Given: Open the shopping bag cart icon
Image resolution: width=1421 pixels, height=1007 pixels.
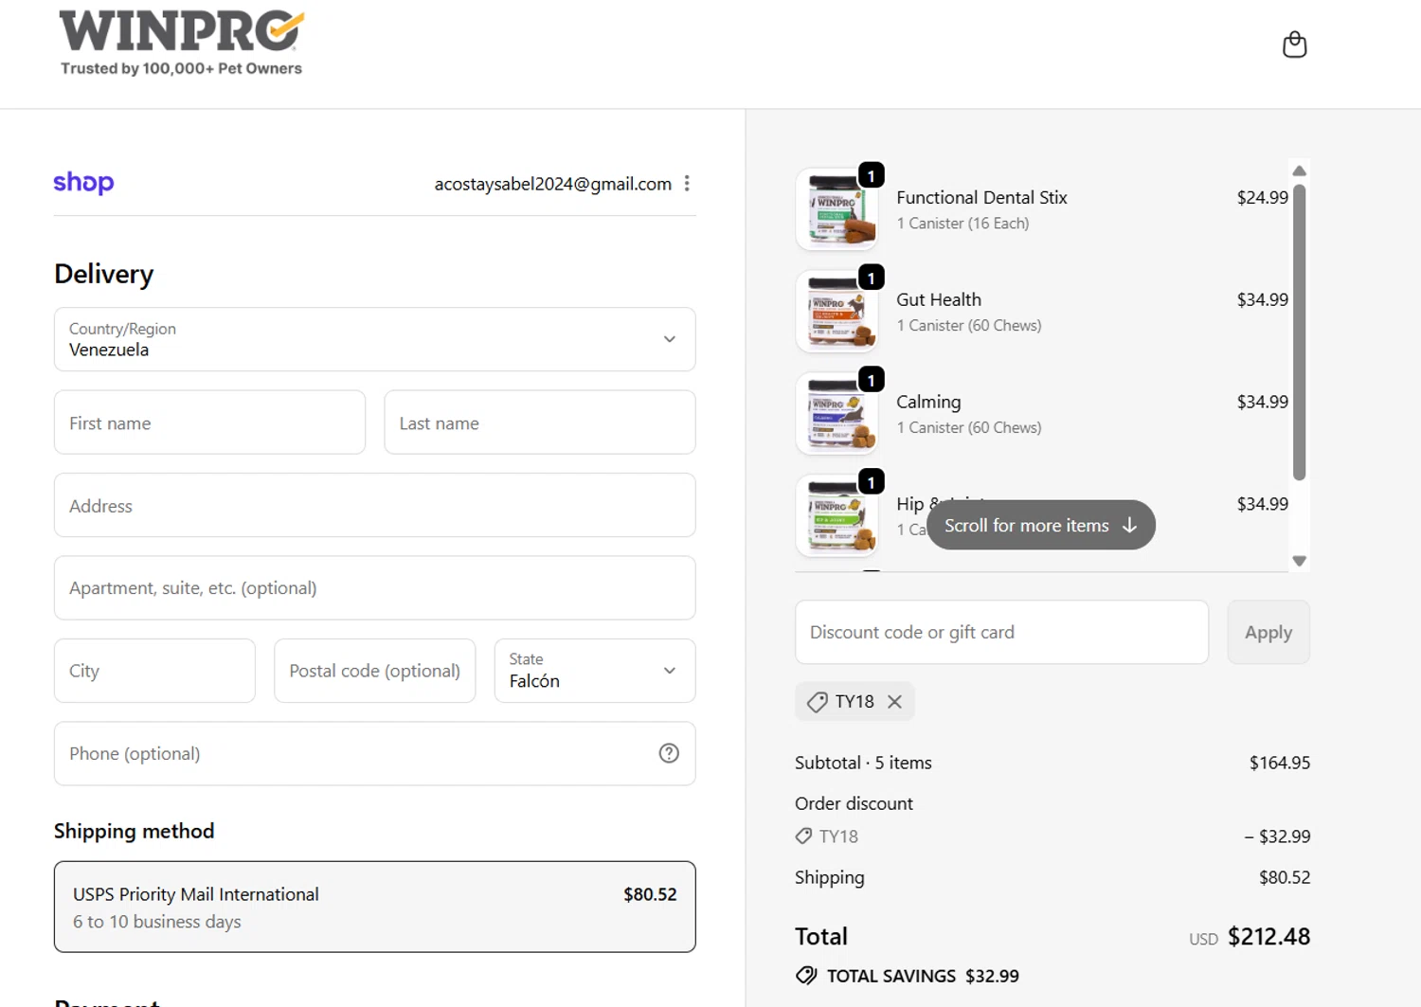Looking at the screenshot, I should point(1294,45).
